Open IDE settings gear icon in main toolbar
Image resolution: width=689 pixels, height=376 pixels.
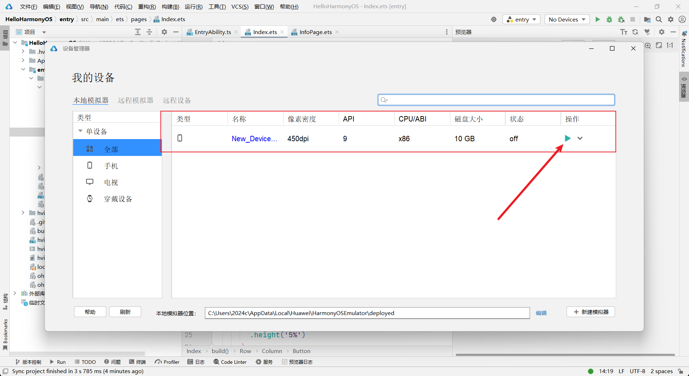tap(671, 19)
